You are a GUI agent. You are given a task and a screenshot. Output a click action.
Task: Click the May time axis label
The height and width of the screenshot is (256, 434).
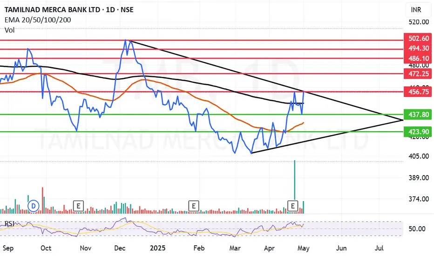coord(303,248)
